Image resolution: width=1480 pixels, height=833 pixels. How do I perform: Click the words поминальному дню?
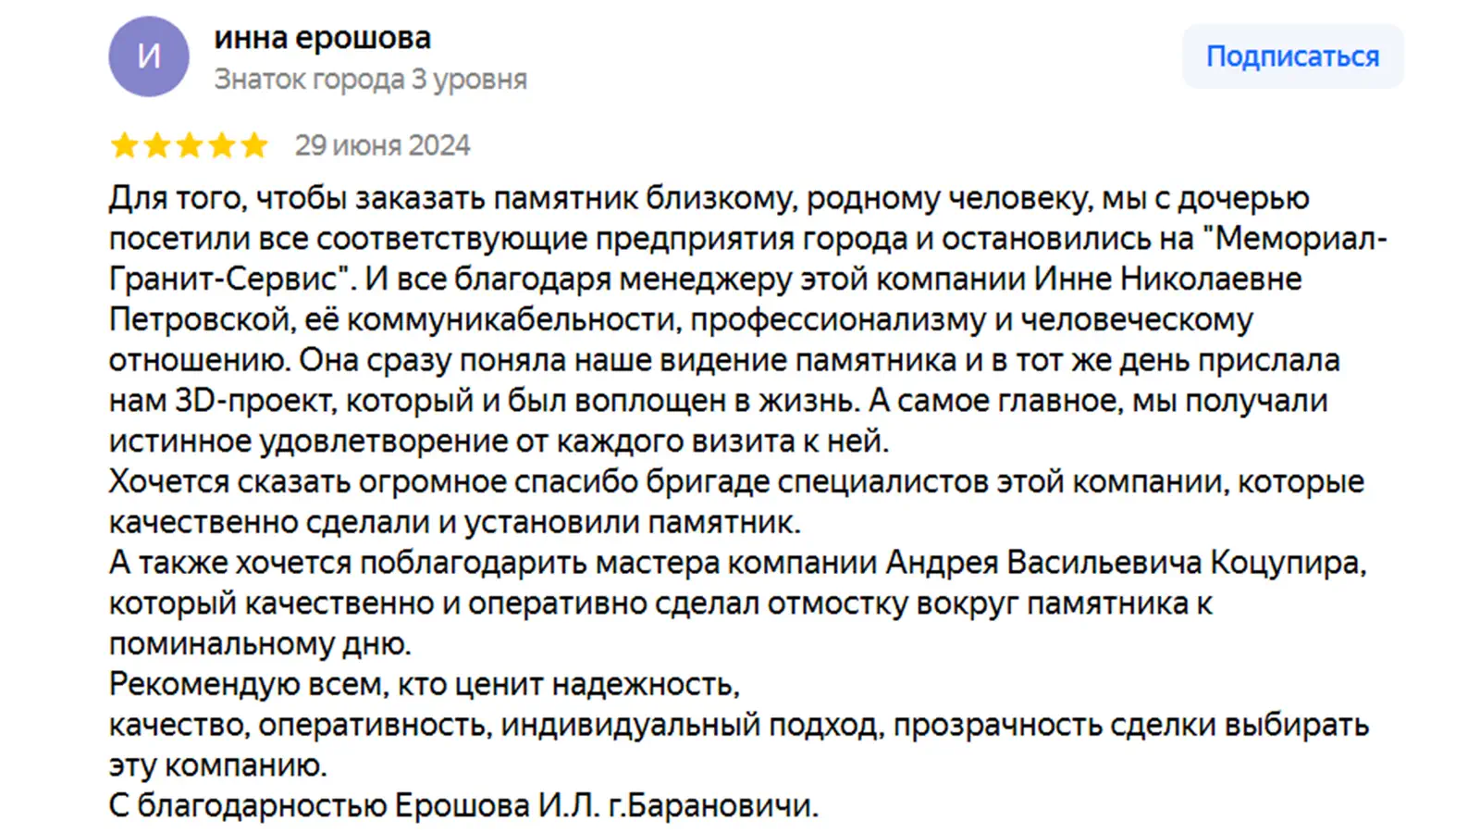260,644
